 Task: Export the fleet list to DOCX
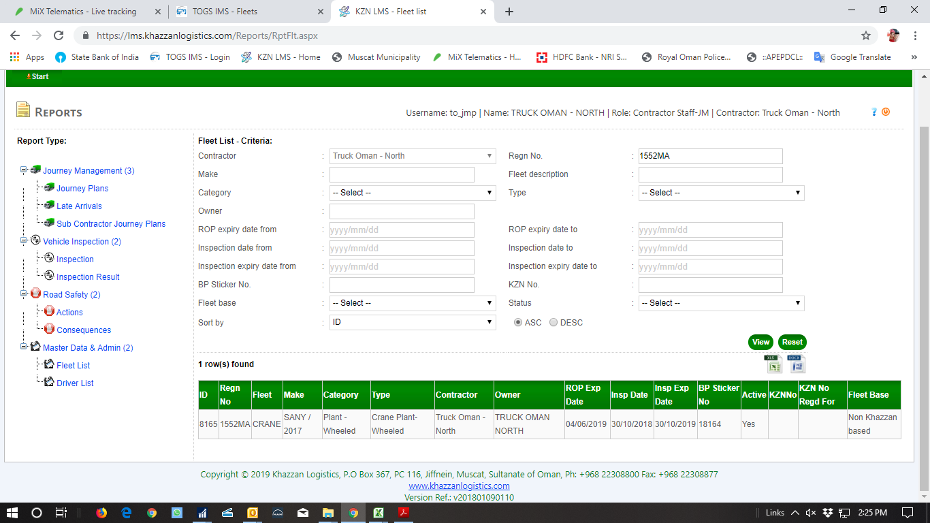click(x=796, y=364)
